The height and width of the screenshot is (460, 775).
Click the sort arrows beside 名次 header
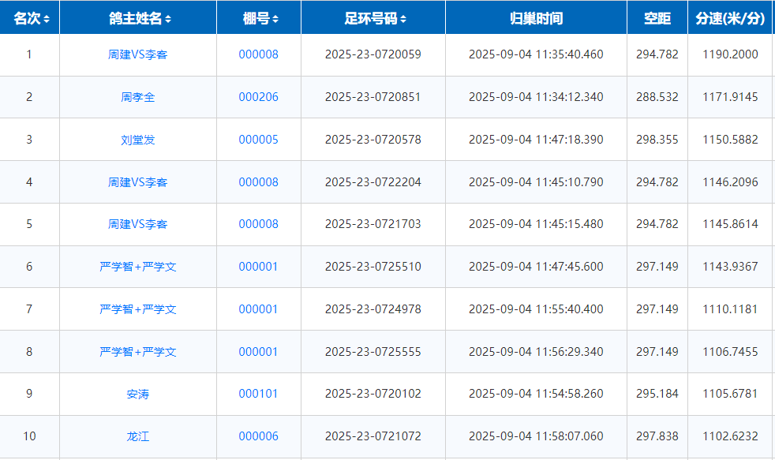click(47, 20)
